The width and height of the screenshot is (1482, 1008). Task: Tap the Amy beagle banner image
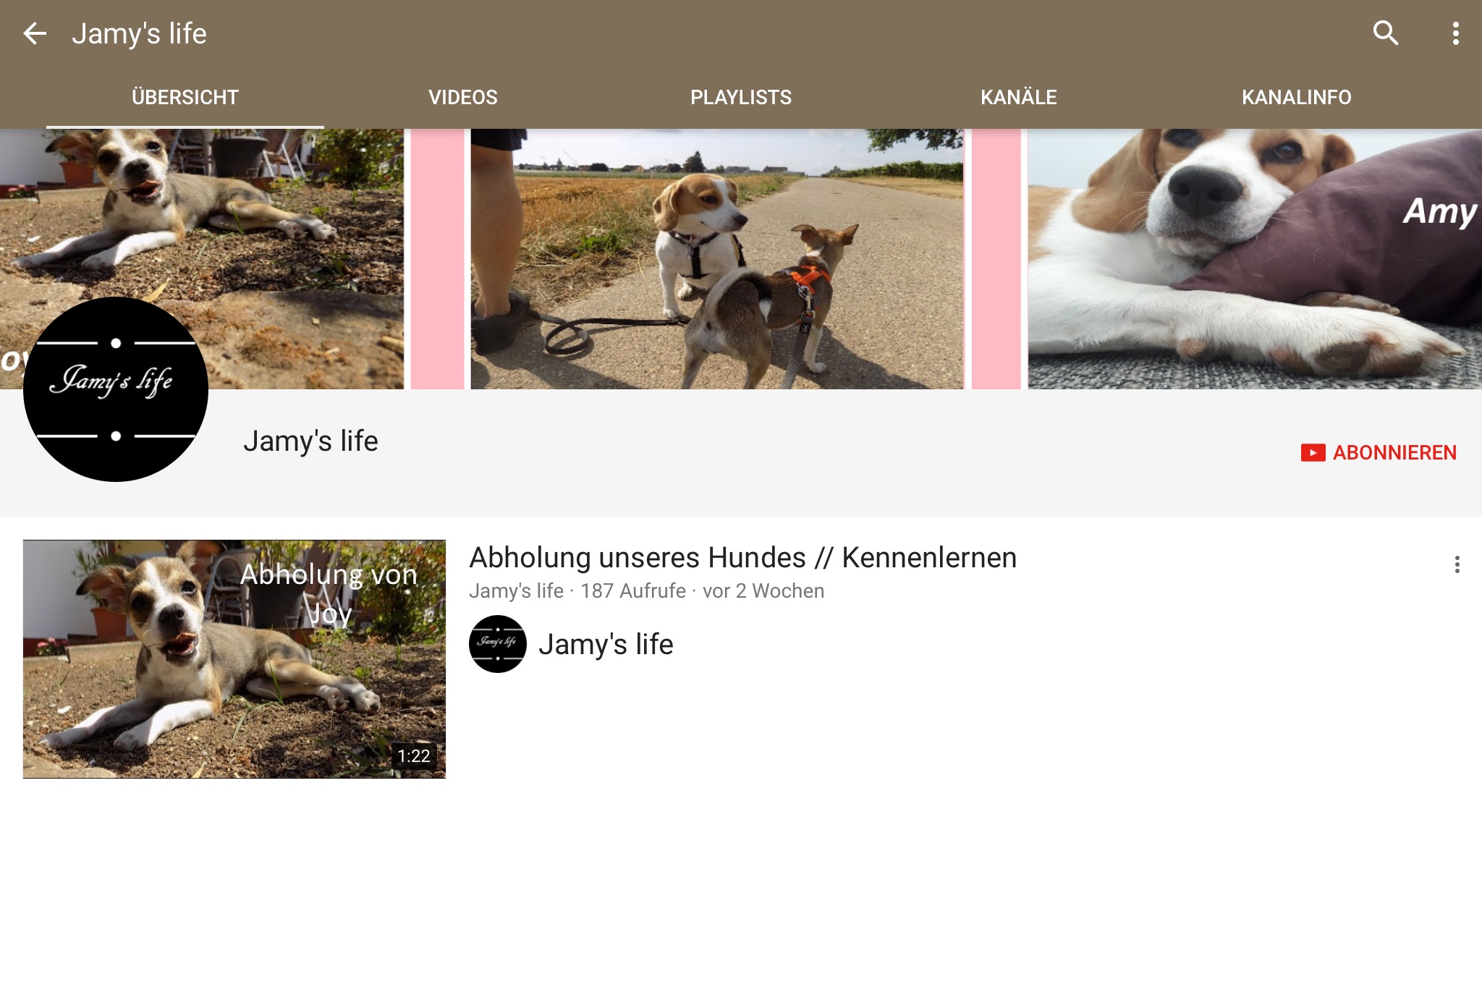pos(1253,259)
